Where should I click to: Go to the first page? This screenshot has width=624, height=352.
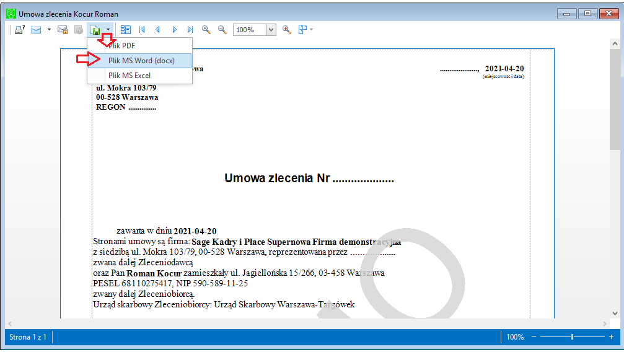click(x=142, y=30)
